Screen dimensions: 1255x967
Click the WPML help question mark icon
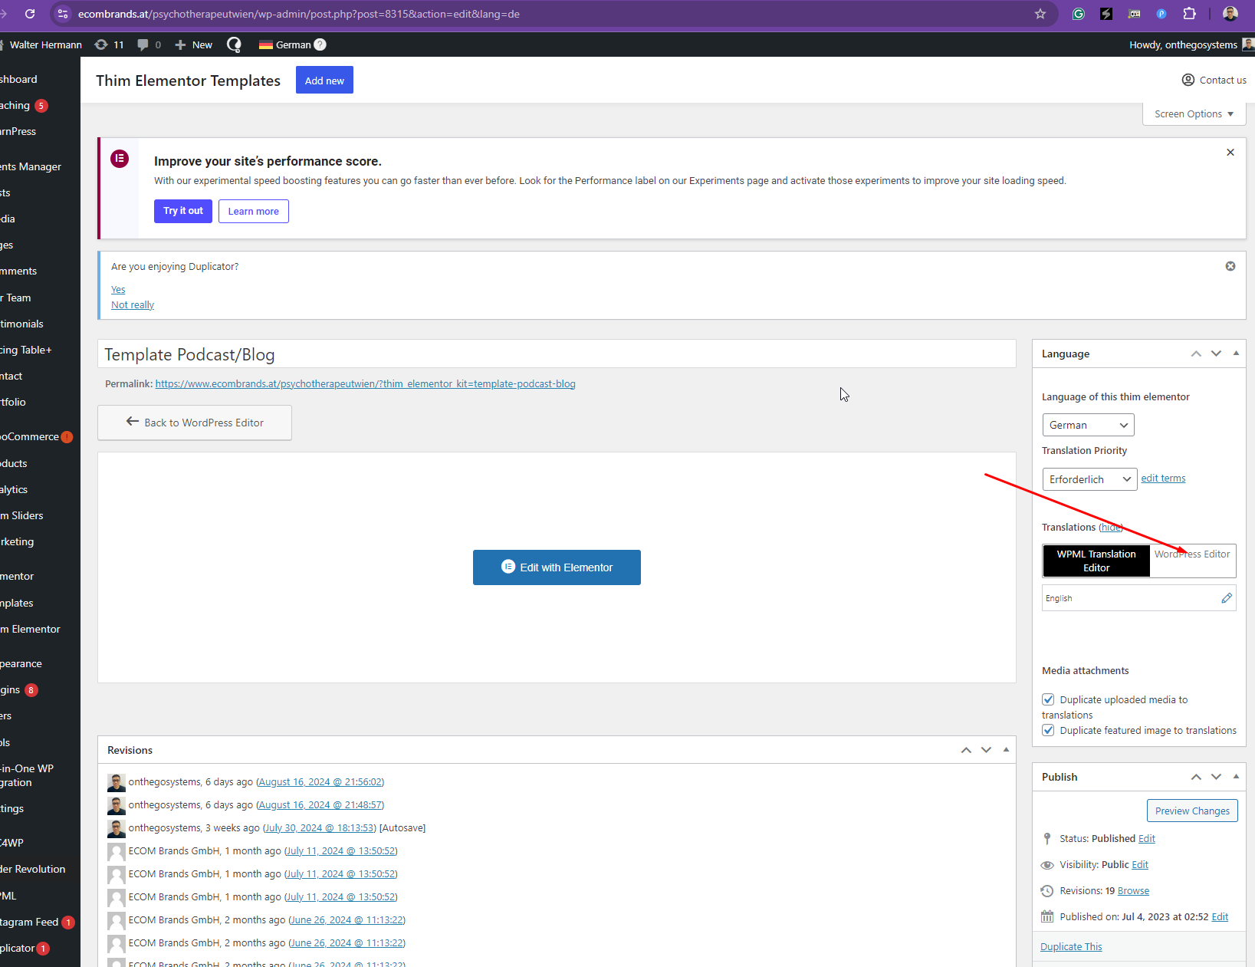(x=320, y=44)
